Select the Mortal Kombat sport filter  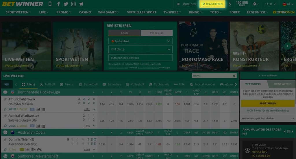[x=202, y=84]
